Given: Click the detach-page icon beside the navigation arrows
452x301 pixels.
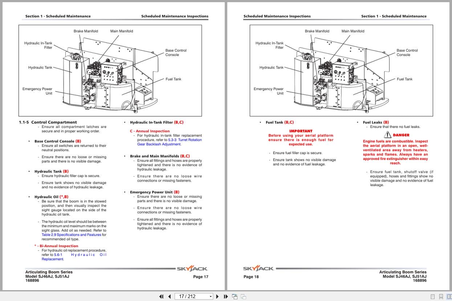Looking at the screenshot, I should (x=234, y=297).
